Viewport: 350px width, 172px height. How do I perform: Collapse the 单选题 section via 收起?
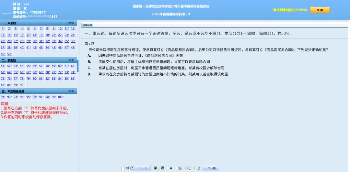pyautogui.click(x=71, y=23)
